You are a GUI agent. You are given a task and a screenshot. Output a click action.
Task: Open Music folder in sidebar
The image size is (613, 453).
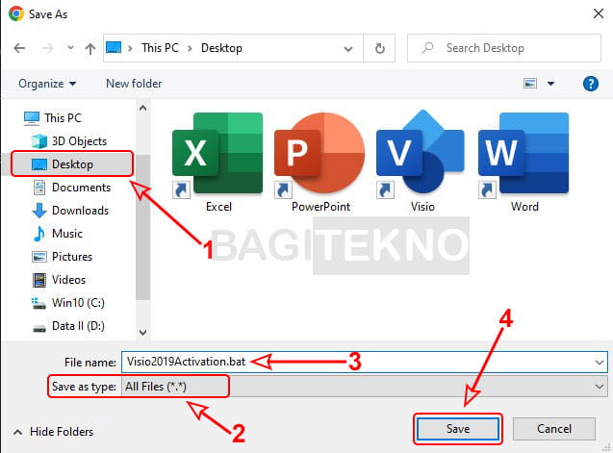pos(67,234)
